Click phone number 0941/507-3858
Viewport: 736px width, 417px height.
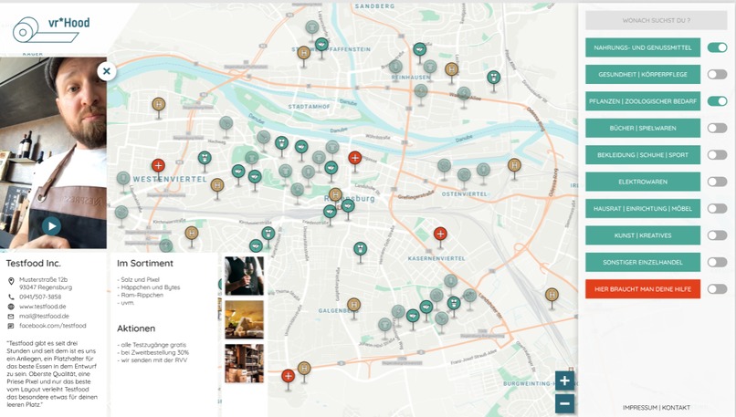click(x=40, y=297)
